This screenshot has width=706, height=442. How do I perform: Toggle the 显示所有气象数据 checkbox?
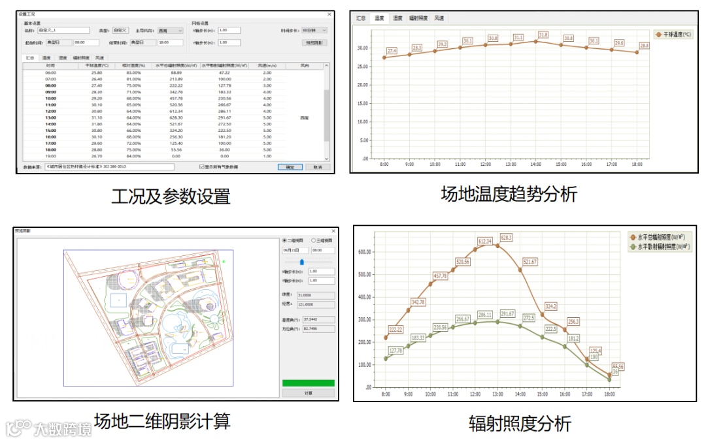[x=202, y=167]
